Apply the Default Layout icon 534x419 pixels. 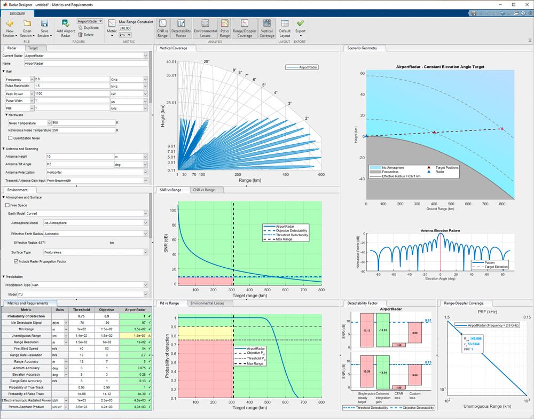click(284, 28)
